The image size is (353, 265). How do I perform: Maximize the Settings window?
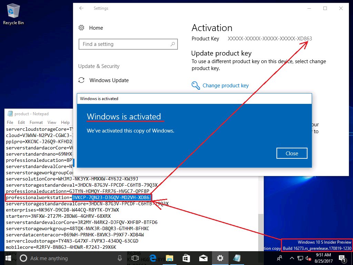325,8
